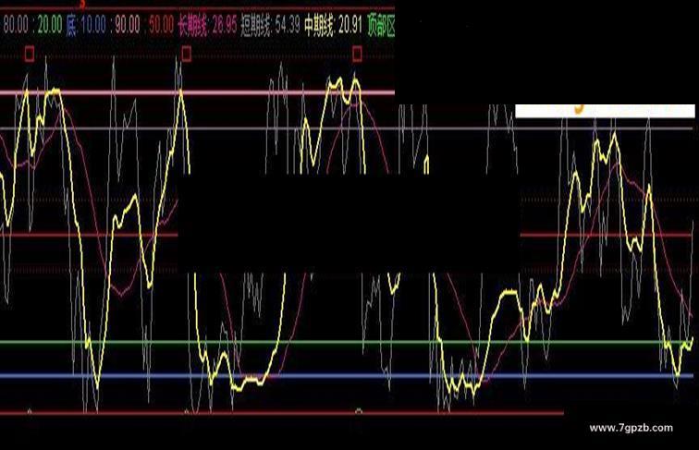Select the blue horizontal level line
Screen dimensions: 699x450
pos(347,376)
